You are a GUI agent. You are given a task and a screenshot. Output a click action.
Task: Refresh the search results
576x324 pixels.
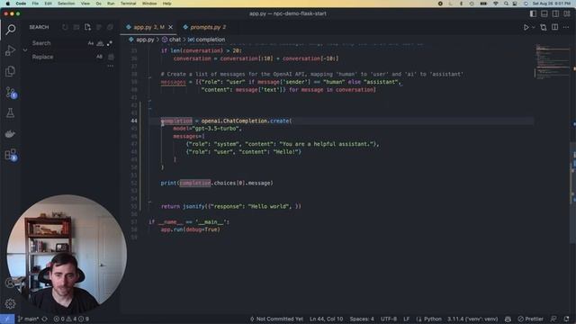[65, 27]
